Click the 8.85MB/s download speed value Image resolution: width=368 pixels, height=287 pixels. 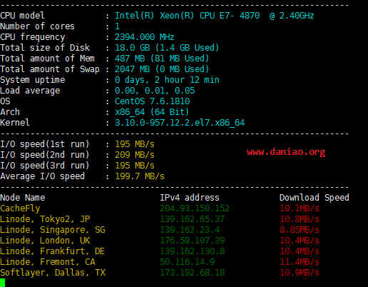click(300, 230)
